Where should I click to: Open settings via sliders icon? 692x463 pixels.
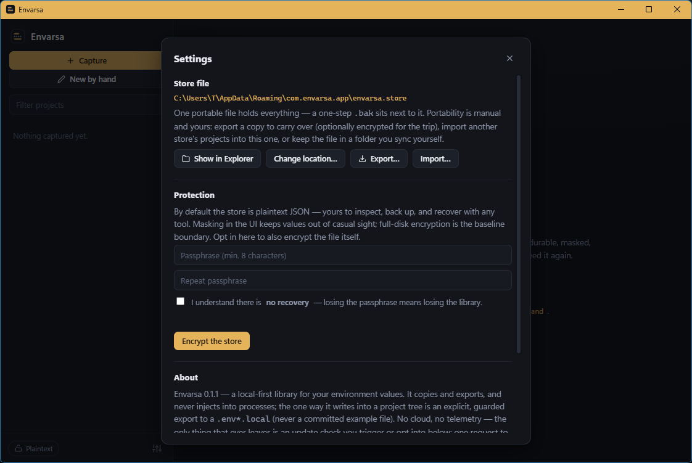157,448
